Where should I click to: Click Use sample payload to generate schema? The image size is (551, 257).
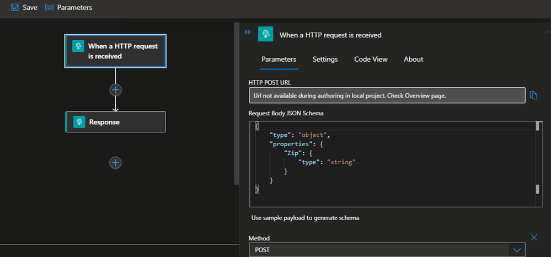coord(305,218)
